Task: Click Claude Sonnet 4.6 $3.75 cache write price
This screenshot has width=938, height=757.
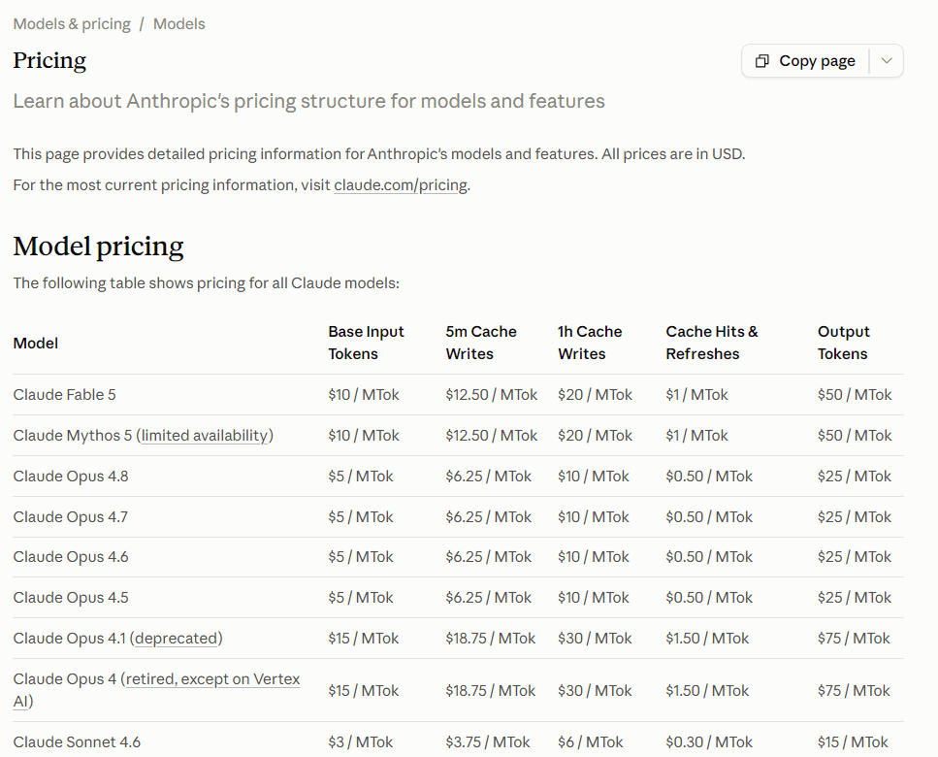Action: [488, 742]
